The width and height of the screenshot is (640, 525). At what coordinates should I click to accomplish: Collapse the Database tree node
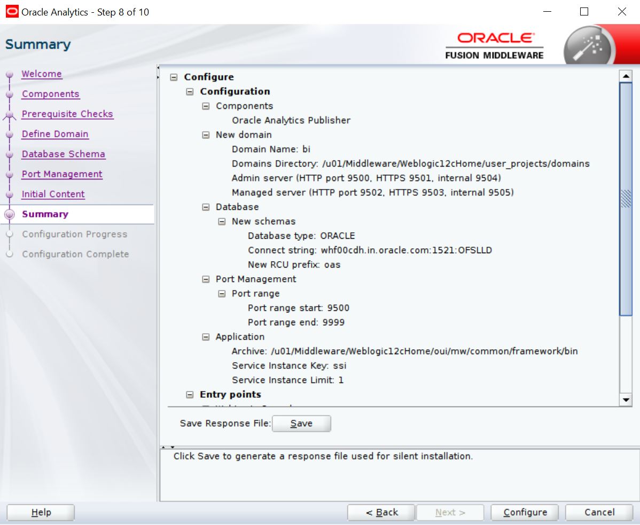click(206, 207)
